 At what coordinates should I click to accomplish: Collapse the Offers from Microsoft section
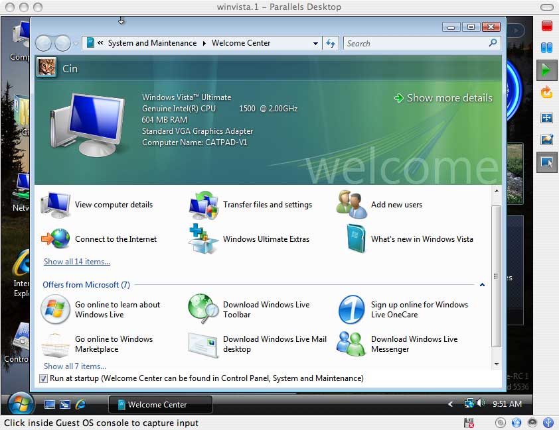click(x=482, y=284)
